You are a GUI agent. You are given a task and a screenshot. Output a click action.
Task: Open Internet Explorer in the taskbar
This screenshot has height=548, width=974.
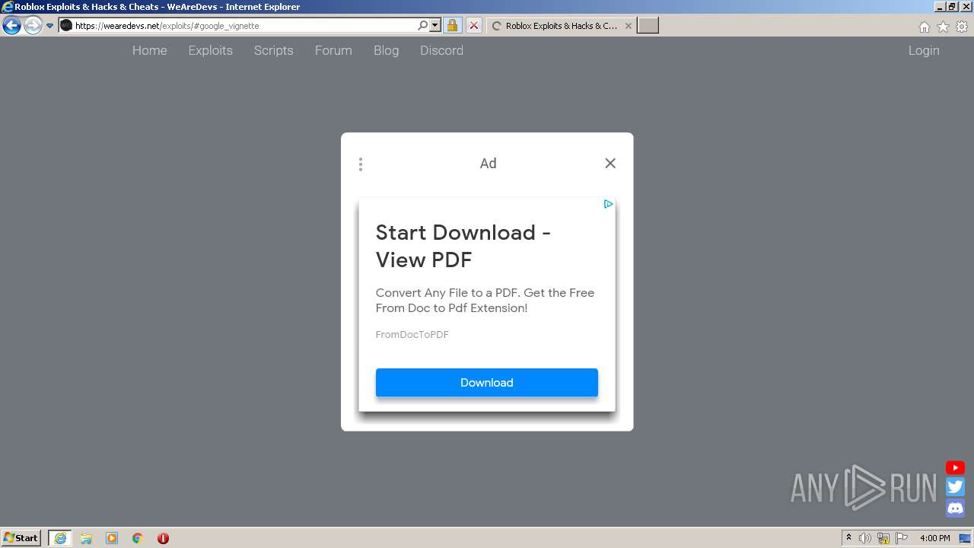(60, 538)
